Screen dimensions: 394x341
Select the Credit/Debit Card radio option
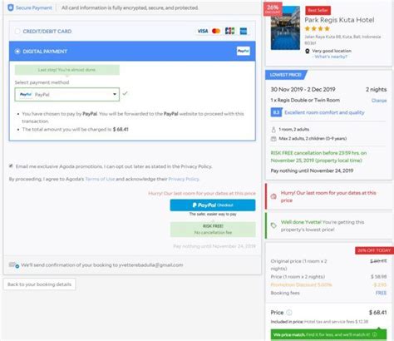click(17, 32)
